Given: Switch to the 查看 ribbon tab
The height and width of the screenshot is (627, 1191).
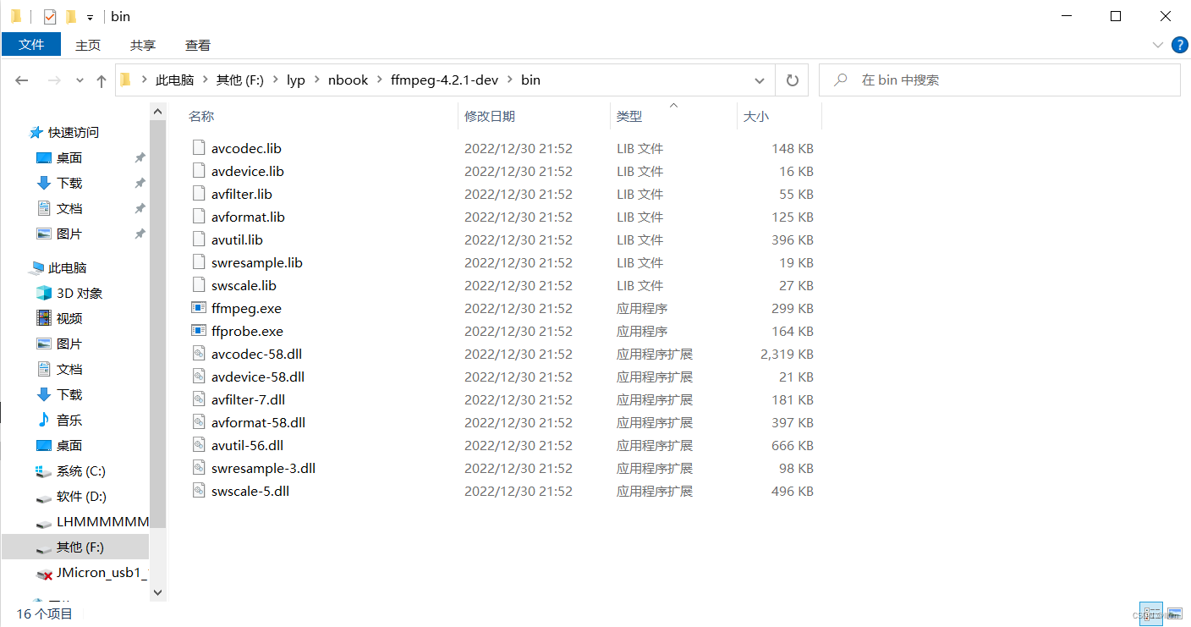Looking at the screenshot, I should pos(198,45).
